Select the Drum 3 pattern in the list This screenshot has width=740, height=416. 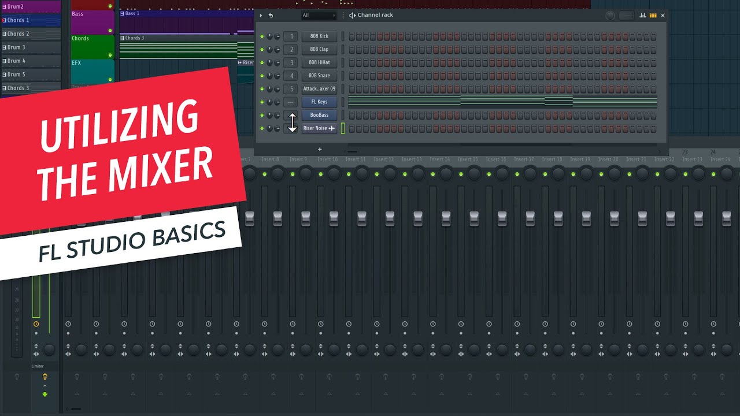point(31,47)
